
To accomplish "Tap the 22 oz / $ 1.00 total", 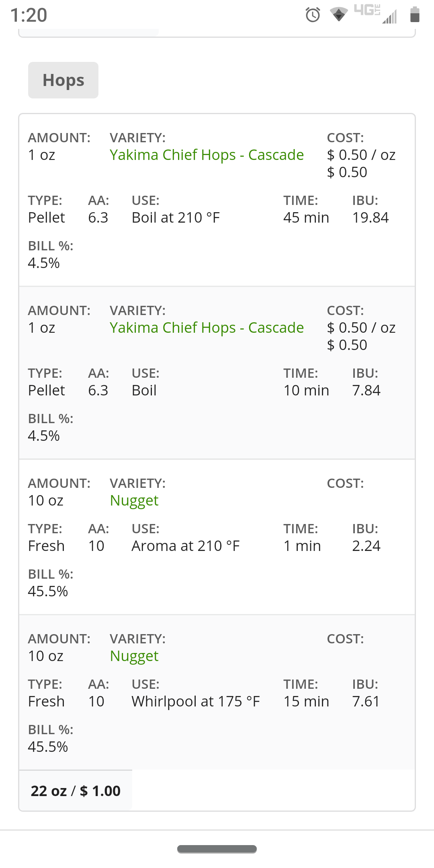I will pos(76,791).
